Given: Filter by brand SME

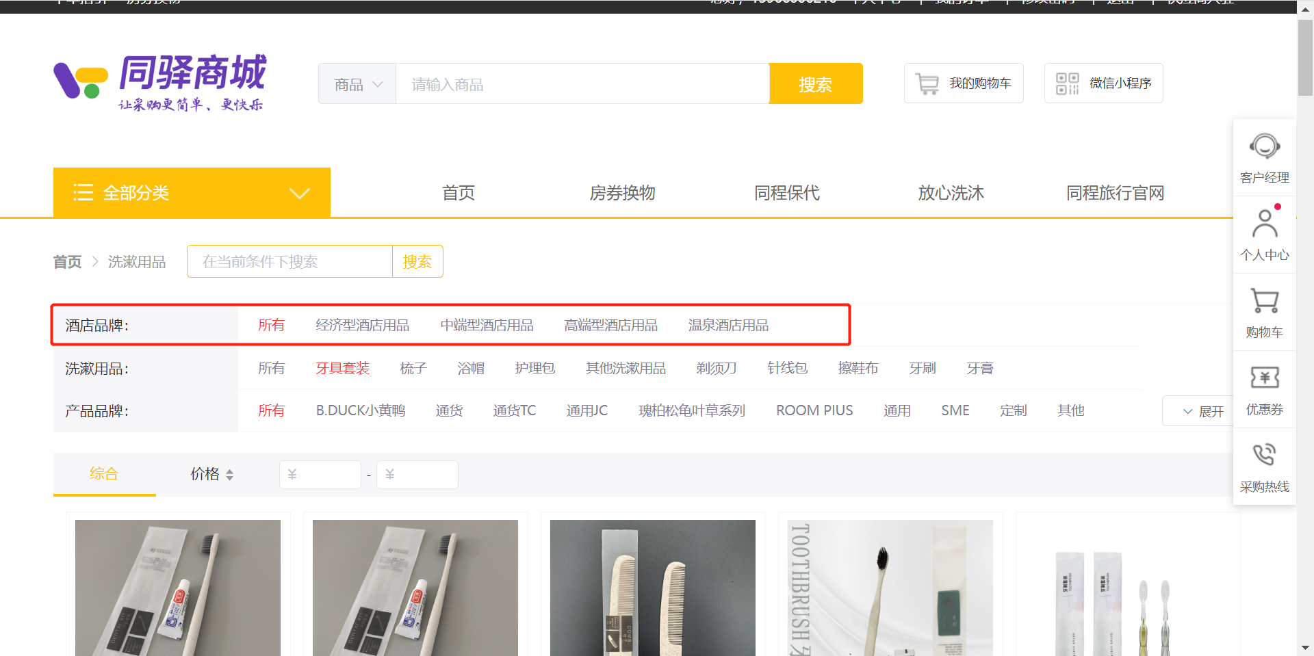Looking at the screenshot, I should coord(955,411).
